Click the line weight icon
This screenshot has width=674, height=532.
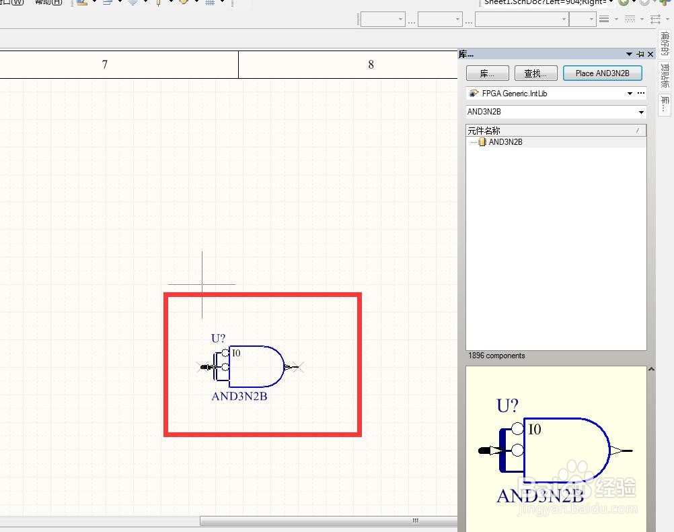pos(604,20)
